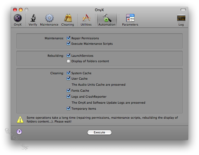The height and width of the screenshot is (155, 199).
Task: Click the yellow warning triangle icon
Action: 20,120
